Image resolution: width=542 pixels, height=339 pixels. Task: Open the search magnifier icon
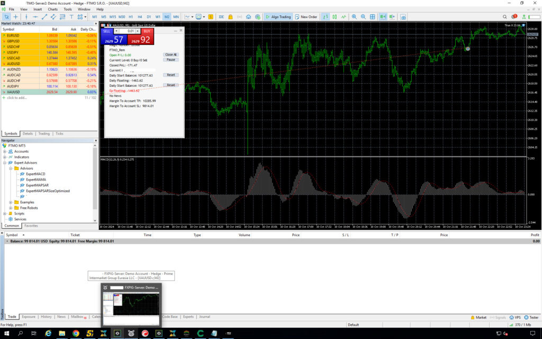(x=504, y=16)
